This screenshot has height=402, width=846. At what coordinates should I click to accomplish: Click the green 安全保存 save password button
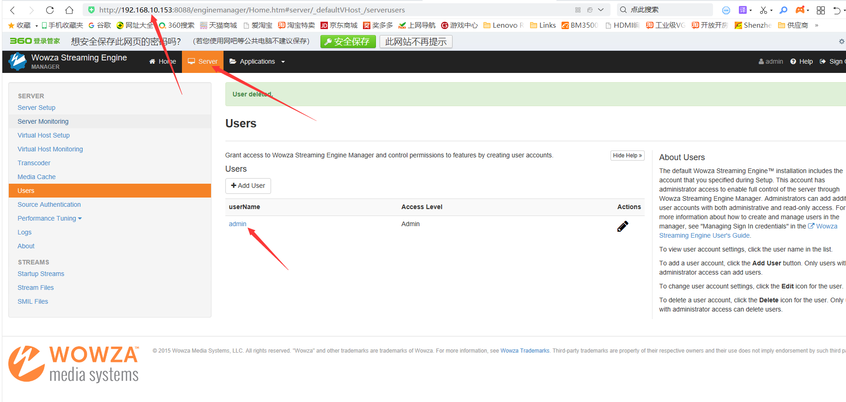pyautogui.click(x=348, y=42)
